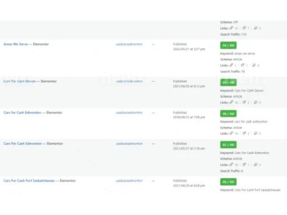Click the 90 / 100 badge in 2018 Edmonton row
The image size is (287, 215).
pyautogui.click(x=228, y=114)
